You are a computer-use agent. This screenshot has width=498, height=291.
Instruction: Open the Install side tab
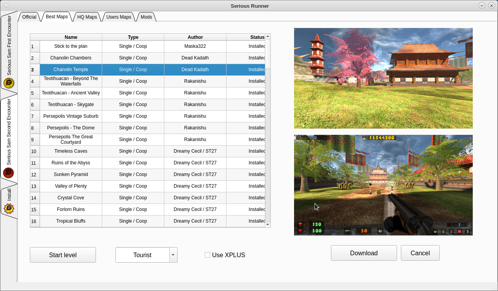pyautogui.click(x=9, y=201)
